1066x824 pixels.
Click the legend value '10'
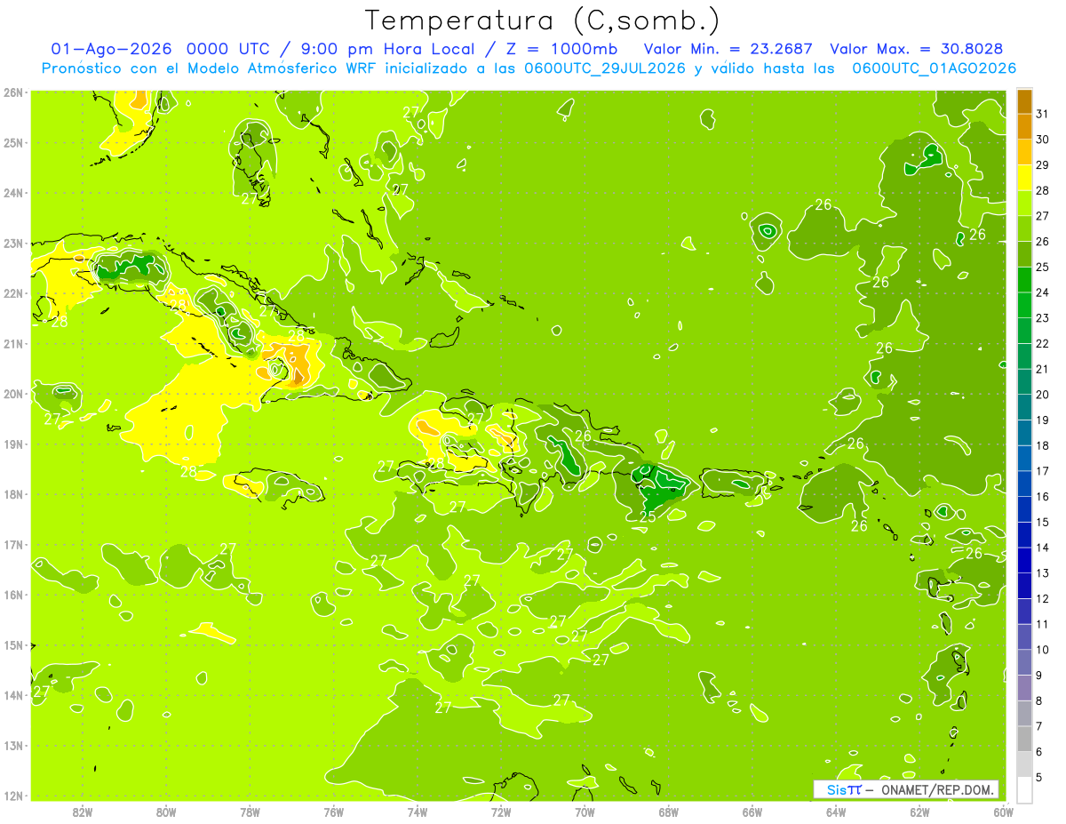[x=1042, y=649]
